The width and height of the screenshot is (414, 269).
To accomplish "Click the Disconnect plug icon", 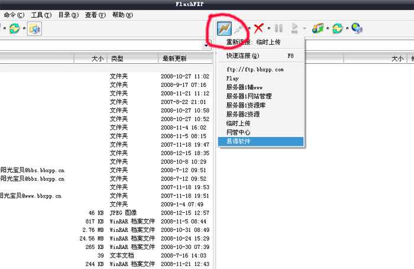I will (239, 28).
